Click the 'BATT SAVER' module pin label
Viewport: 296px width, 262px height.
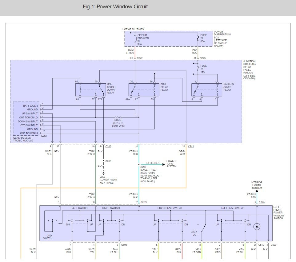pyautogui.click(x=30, y=105)
